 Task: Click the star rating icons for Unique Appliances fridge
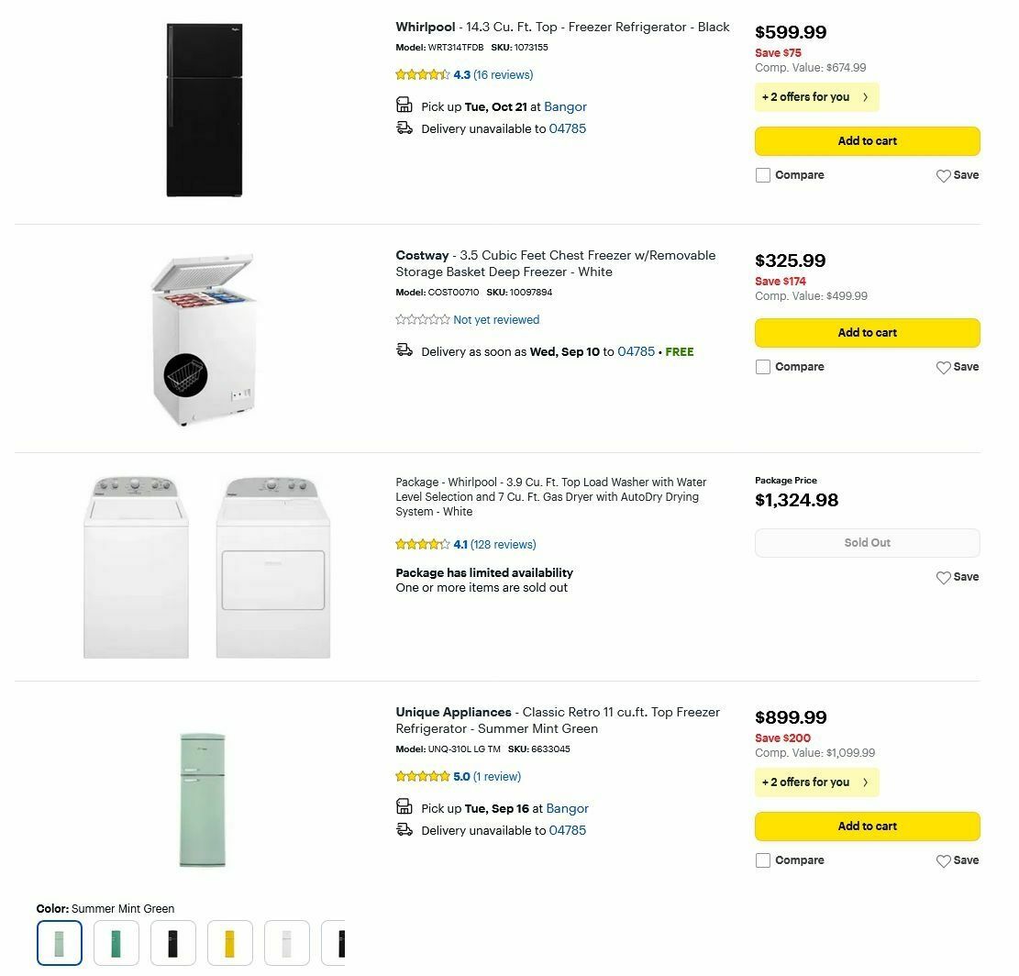click(423, 776)
